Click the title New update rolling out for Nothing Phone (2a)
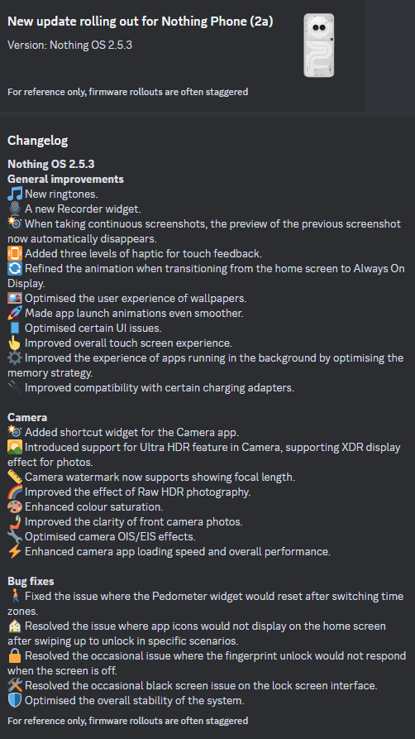This screenshot has width=415, height=739. [141, 22]
